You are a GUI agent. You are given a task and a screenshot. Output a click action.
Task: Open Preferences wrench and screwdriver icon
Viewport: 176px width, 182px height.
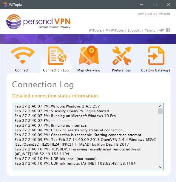point(122,56)
